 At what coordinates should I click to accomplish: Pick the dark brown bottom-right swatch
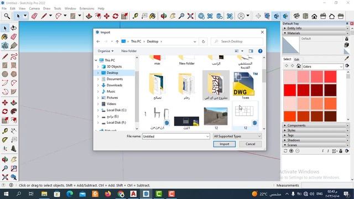pos(331,116)
